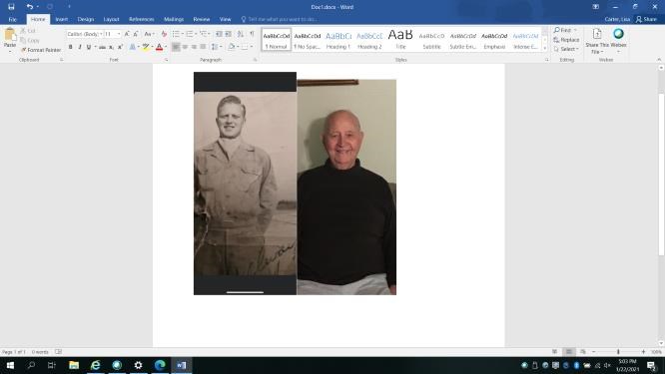Toggle Justify alignment
This screenshot has width=665, height=374.
point(203,47)
